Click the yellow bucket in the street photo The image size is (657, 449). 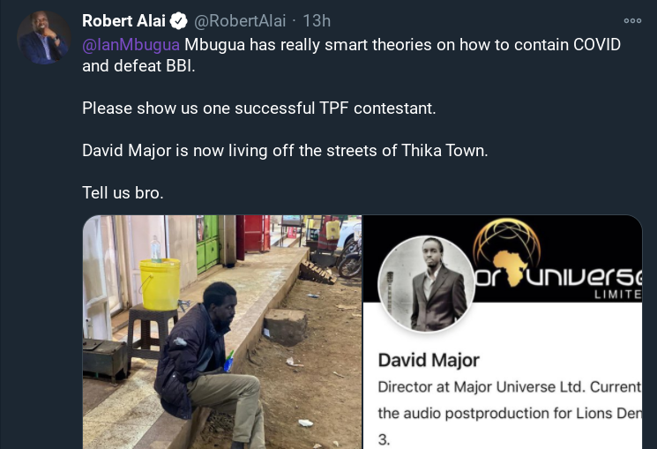(160, 284)
